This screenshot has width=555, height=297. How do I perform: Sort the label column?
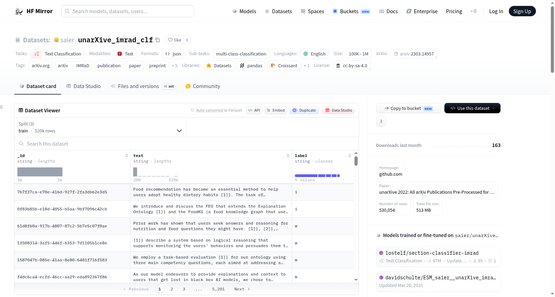(350, 156)
